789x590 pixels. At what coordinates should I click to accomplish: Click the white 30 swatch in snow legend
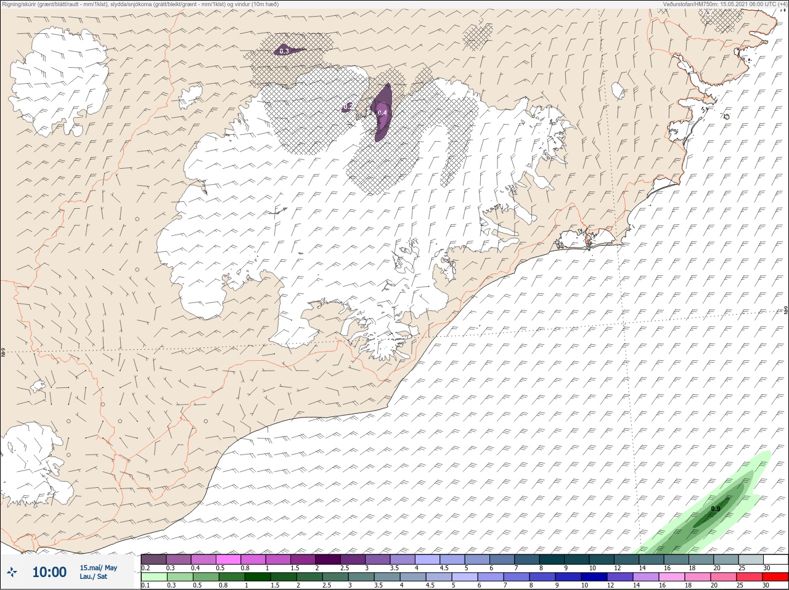[x=775, y=559]
